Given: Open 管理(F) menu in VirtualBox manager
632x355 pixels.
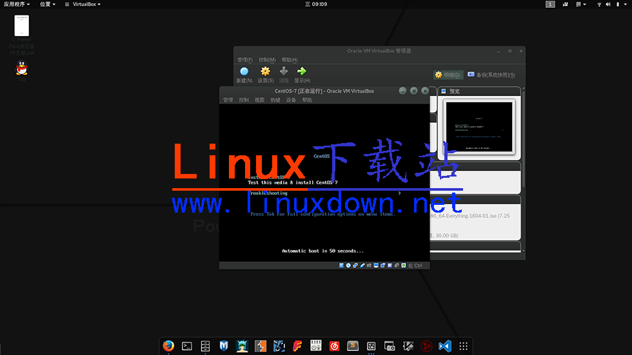Looking at the screenshot, I should [x=244, y=60].
